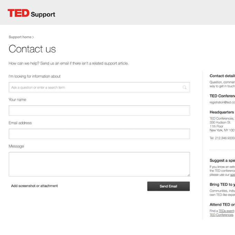Focus the search term input field

click(95, 87)
